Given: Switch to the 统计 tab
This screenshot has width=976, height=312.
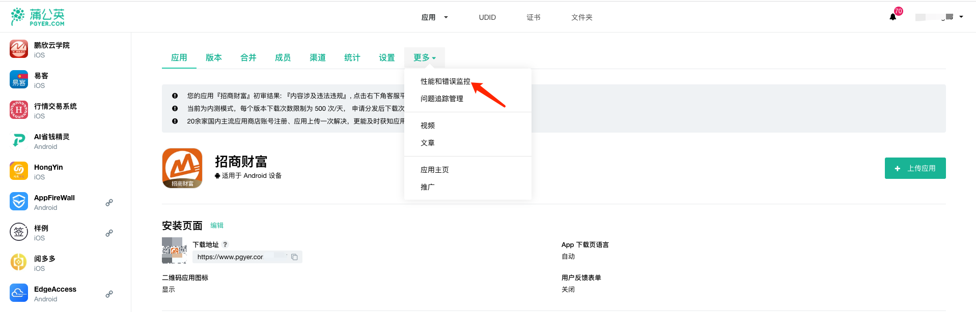Looking at the screenshot, I should [x=352, y=58].
